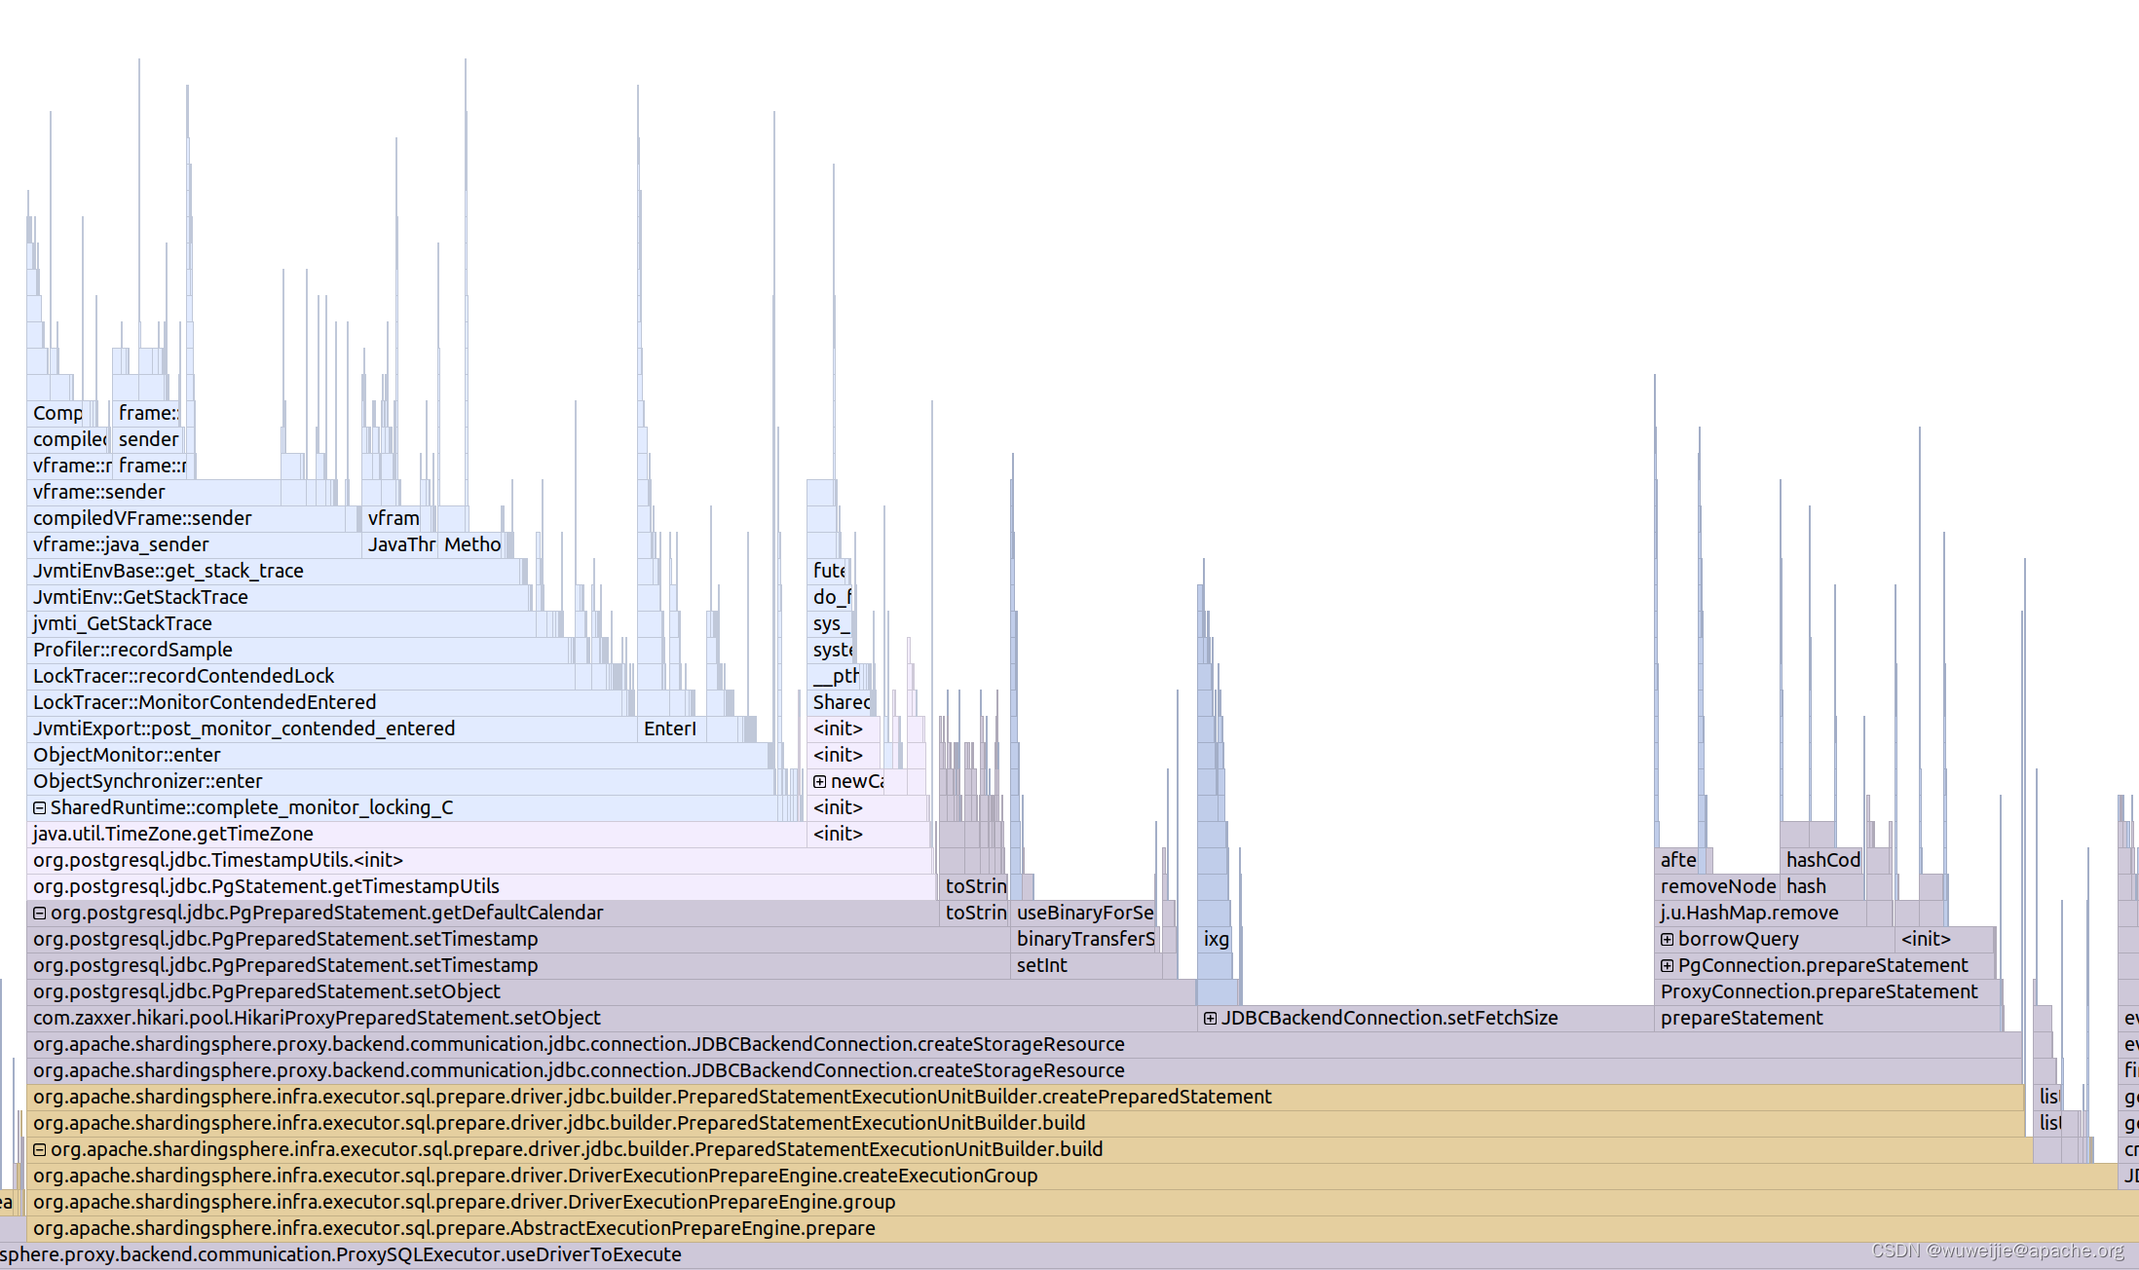Viewport: 2139px width, 1270px height.
Task: Click ObjectSynchronizer::enter frame
Action: coord(400,781)
